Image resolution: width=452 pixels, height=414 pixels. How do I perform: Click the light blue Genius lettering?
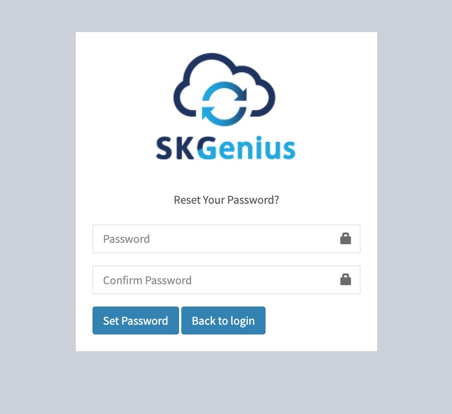247,148
